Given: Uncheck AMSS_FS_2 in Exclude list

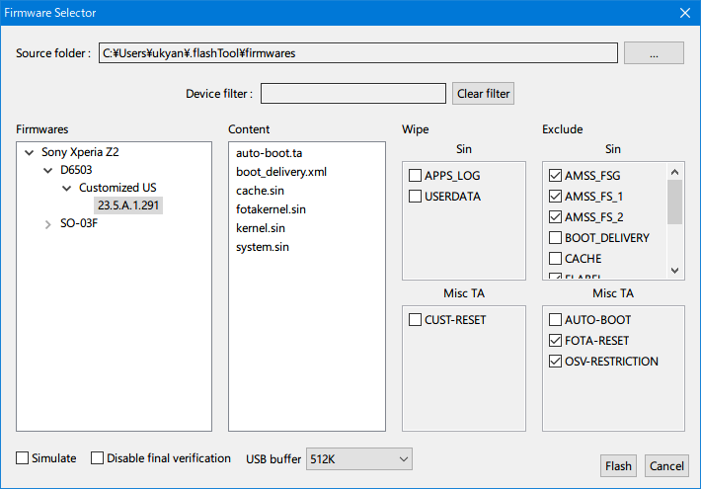Looking at the screenshot, I should [555, 217].
